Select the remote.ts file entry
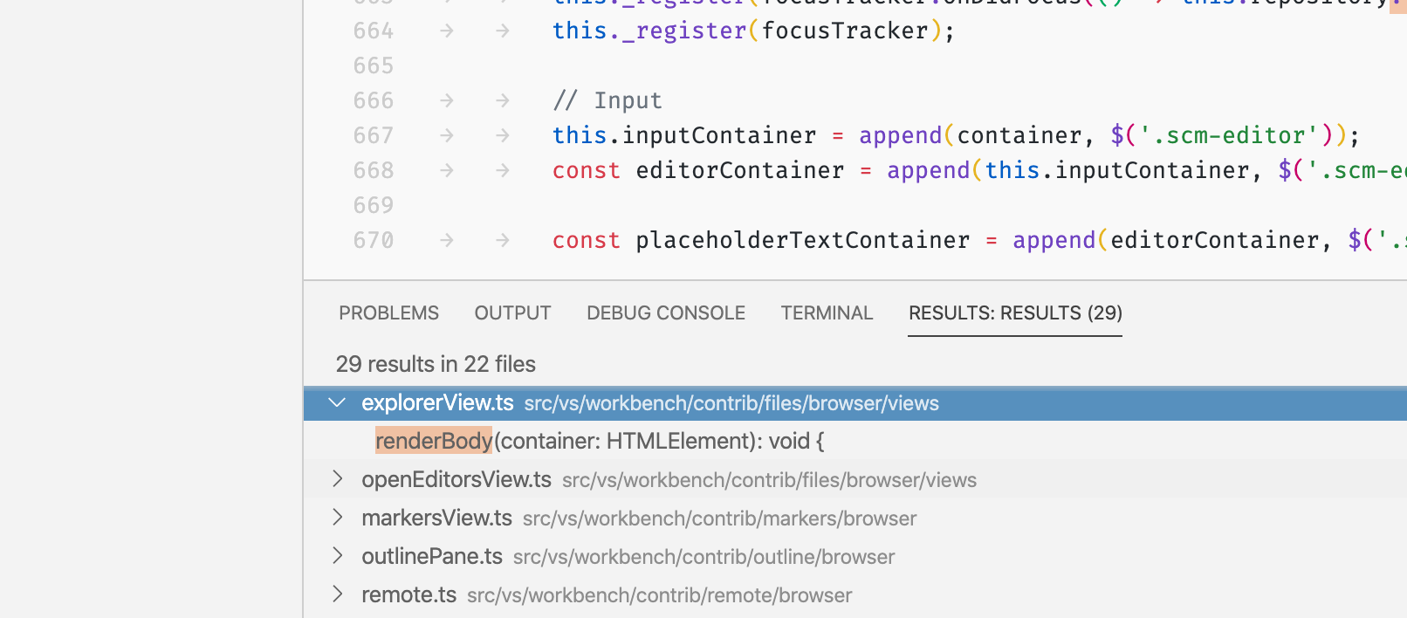 [408, 594]
